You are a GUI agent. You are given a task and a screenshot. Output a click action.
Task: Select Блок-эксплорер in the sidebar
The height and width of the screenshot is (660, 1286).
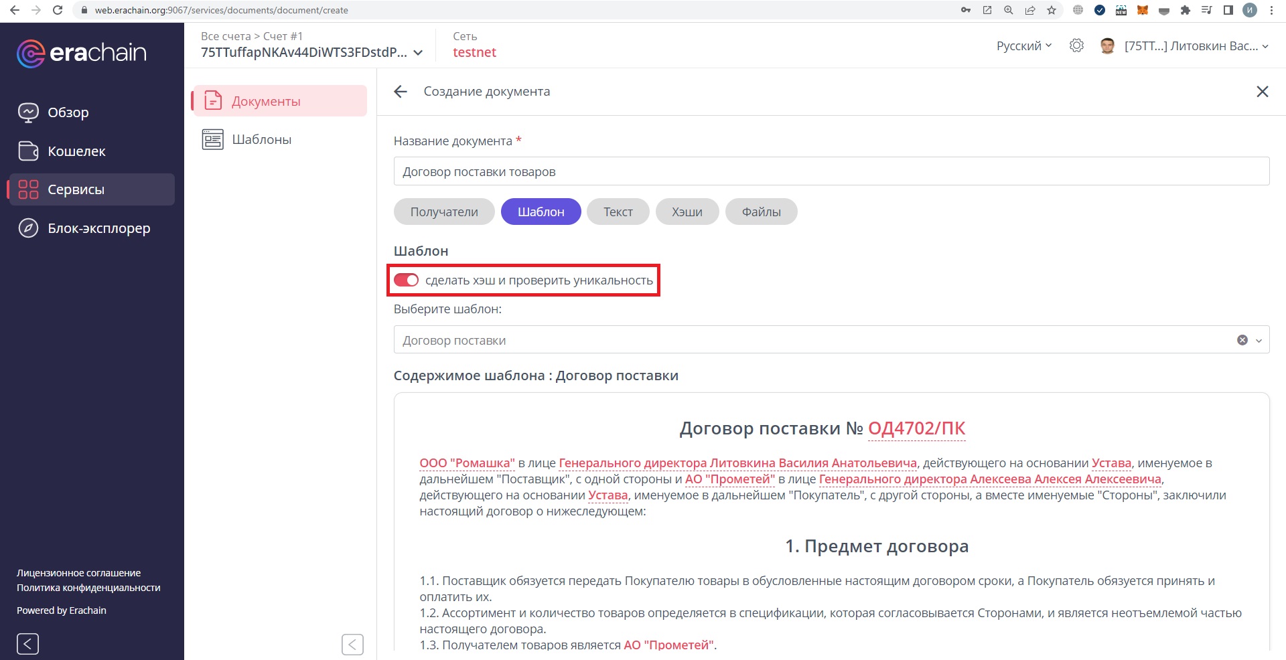tap(98, 228)
